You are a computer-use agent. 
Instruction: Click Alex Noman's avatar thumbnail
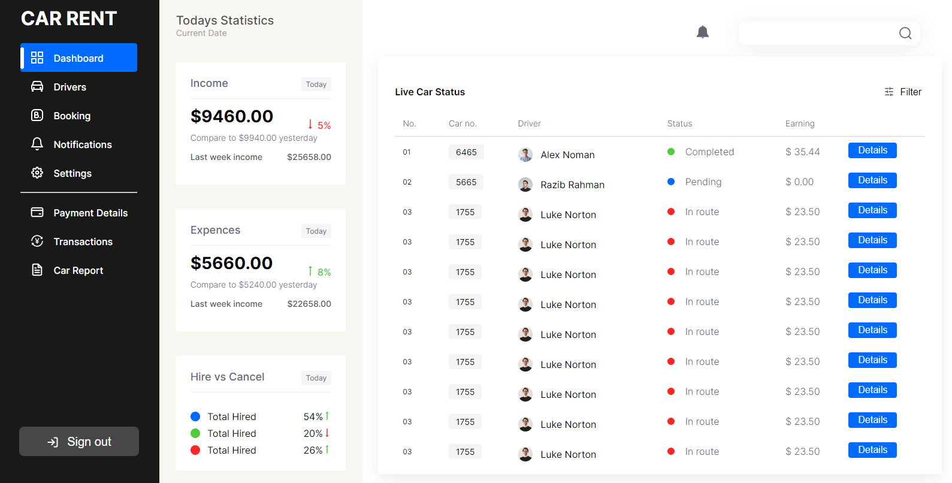tap(525, 155)
